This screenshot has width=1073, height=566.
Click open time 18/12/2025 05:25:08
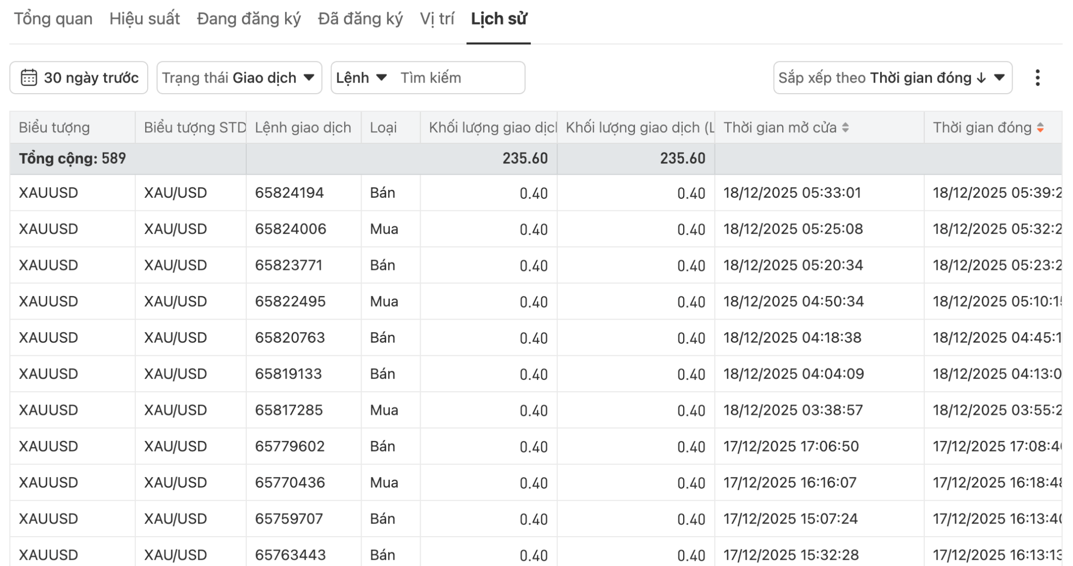point(793,229)
